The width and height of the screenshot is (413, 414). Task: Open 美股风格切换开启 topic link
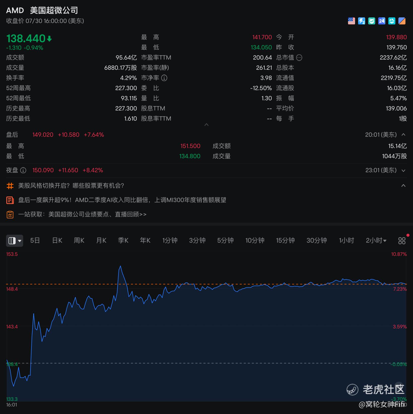tap(71, 186)
